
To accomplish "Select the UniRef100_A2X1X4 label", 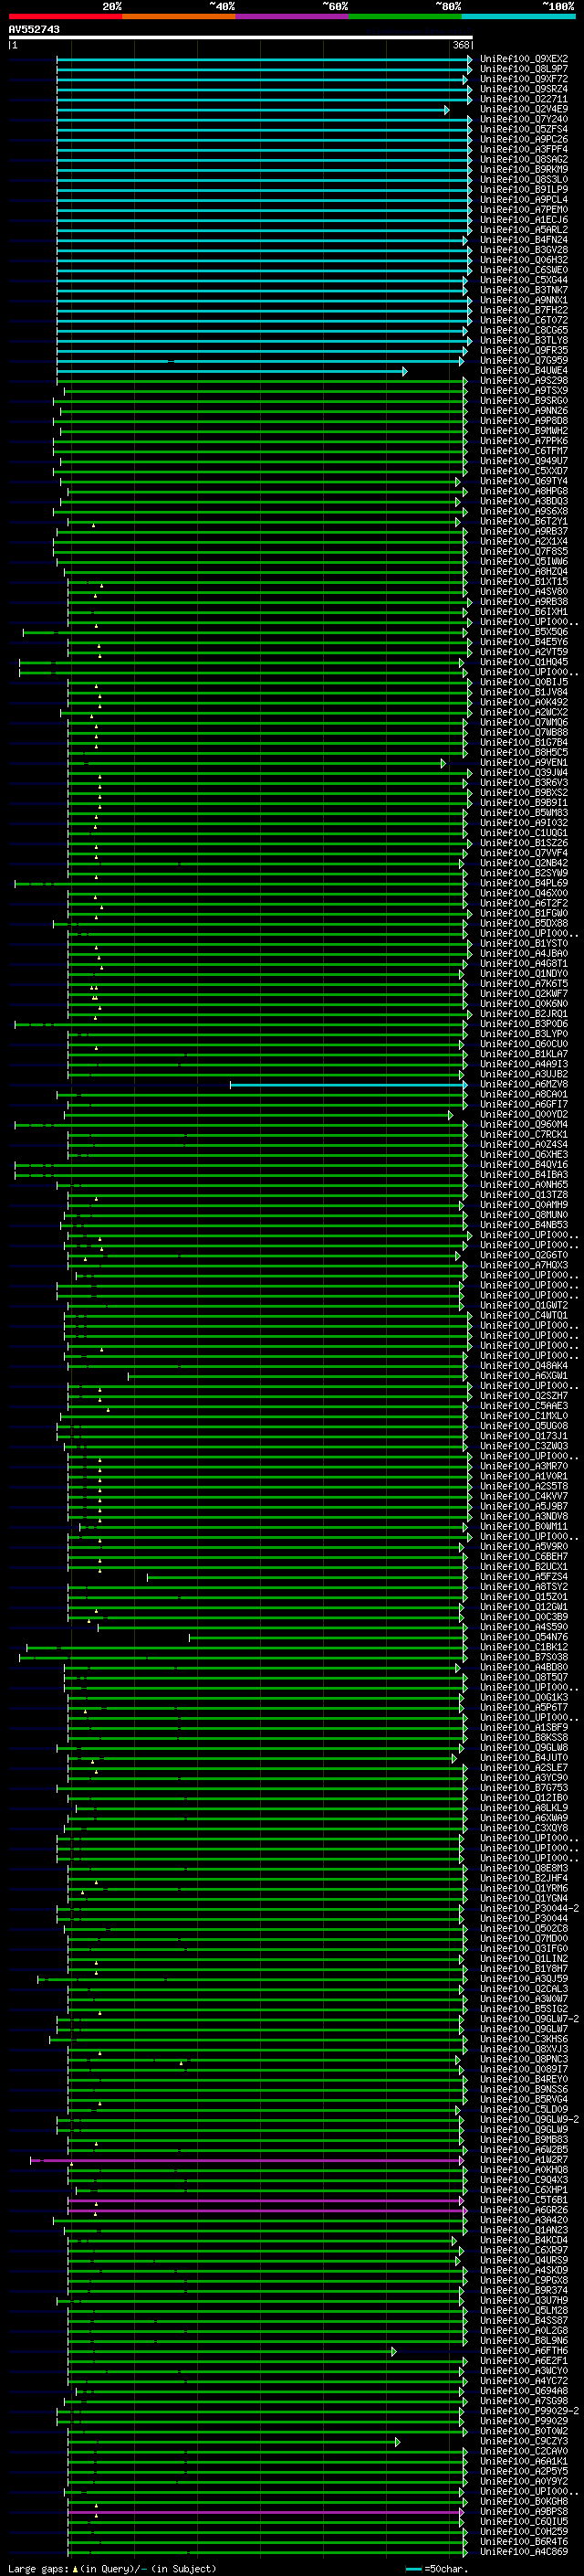I will click(x=524, y=542).
